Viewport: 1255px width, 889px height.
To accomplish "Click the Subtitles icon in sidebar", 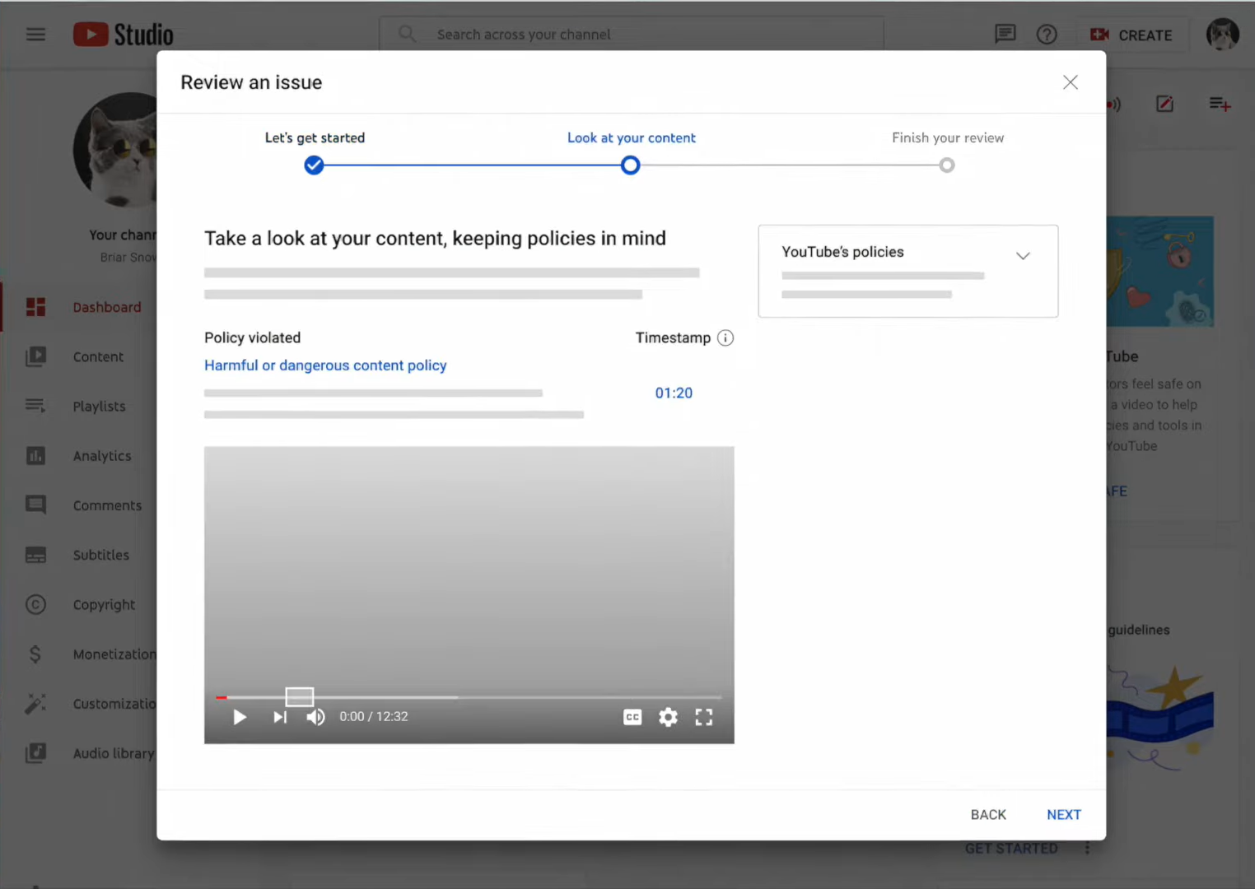I will coord(35,555).
